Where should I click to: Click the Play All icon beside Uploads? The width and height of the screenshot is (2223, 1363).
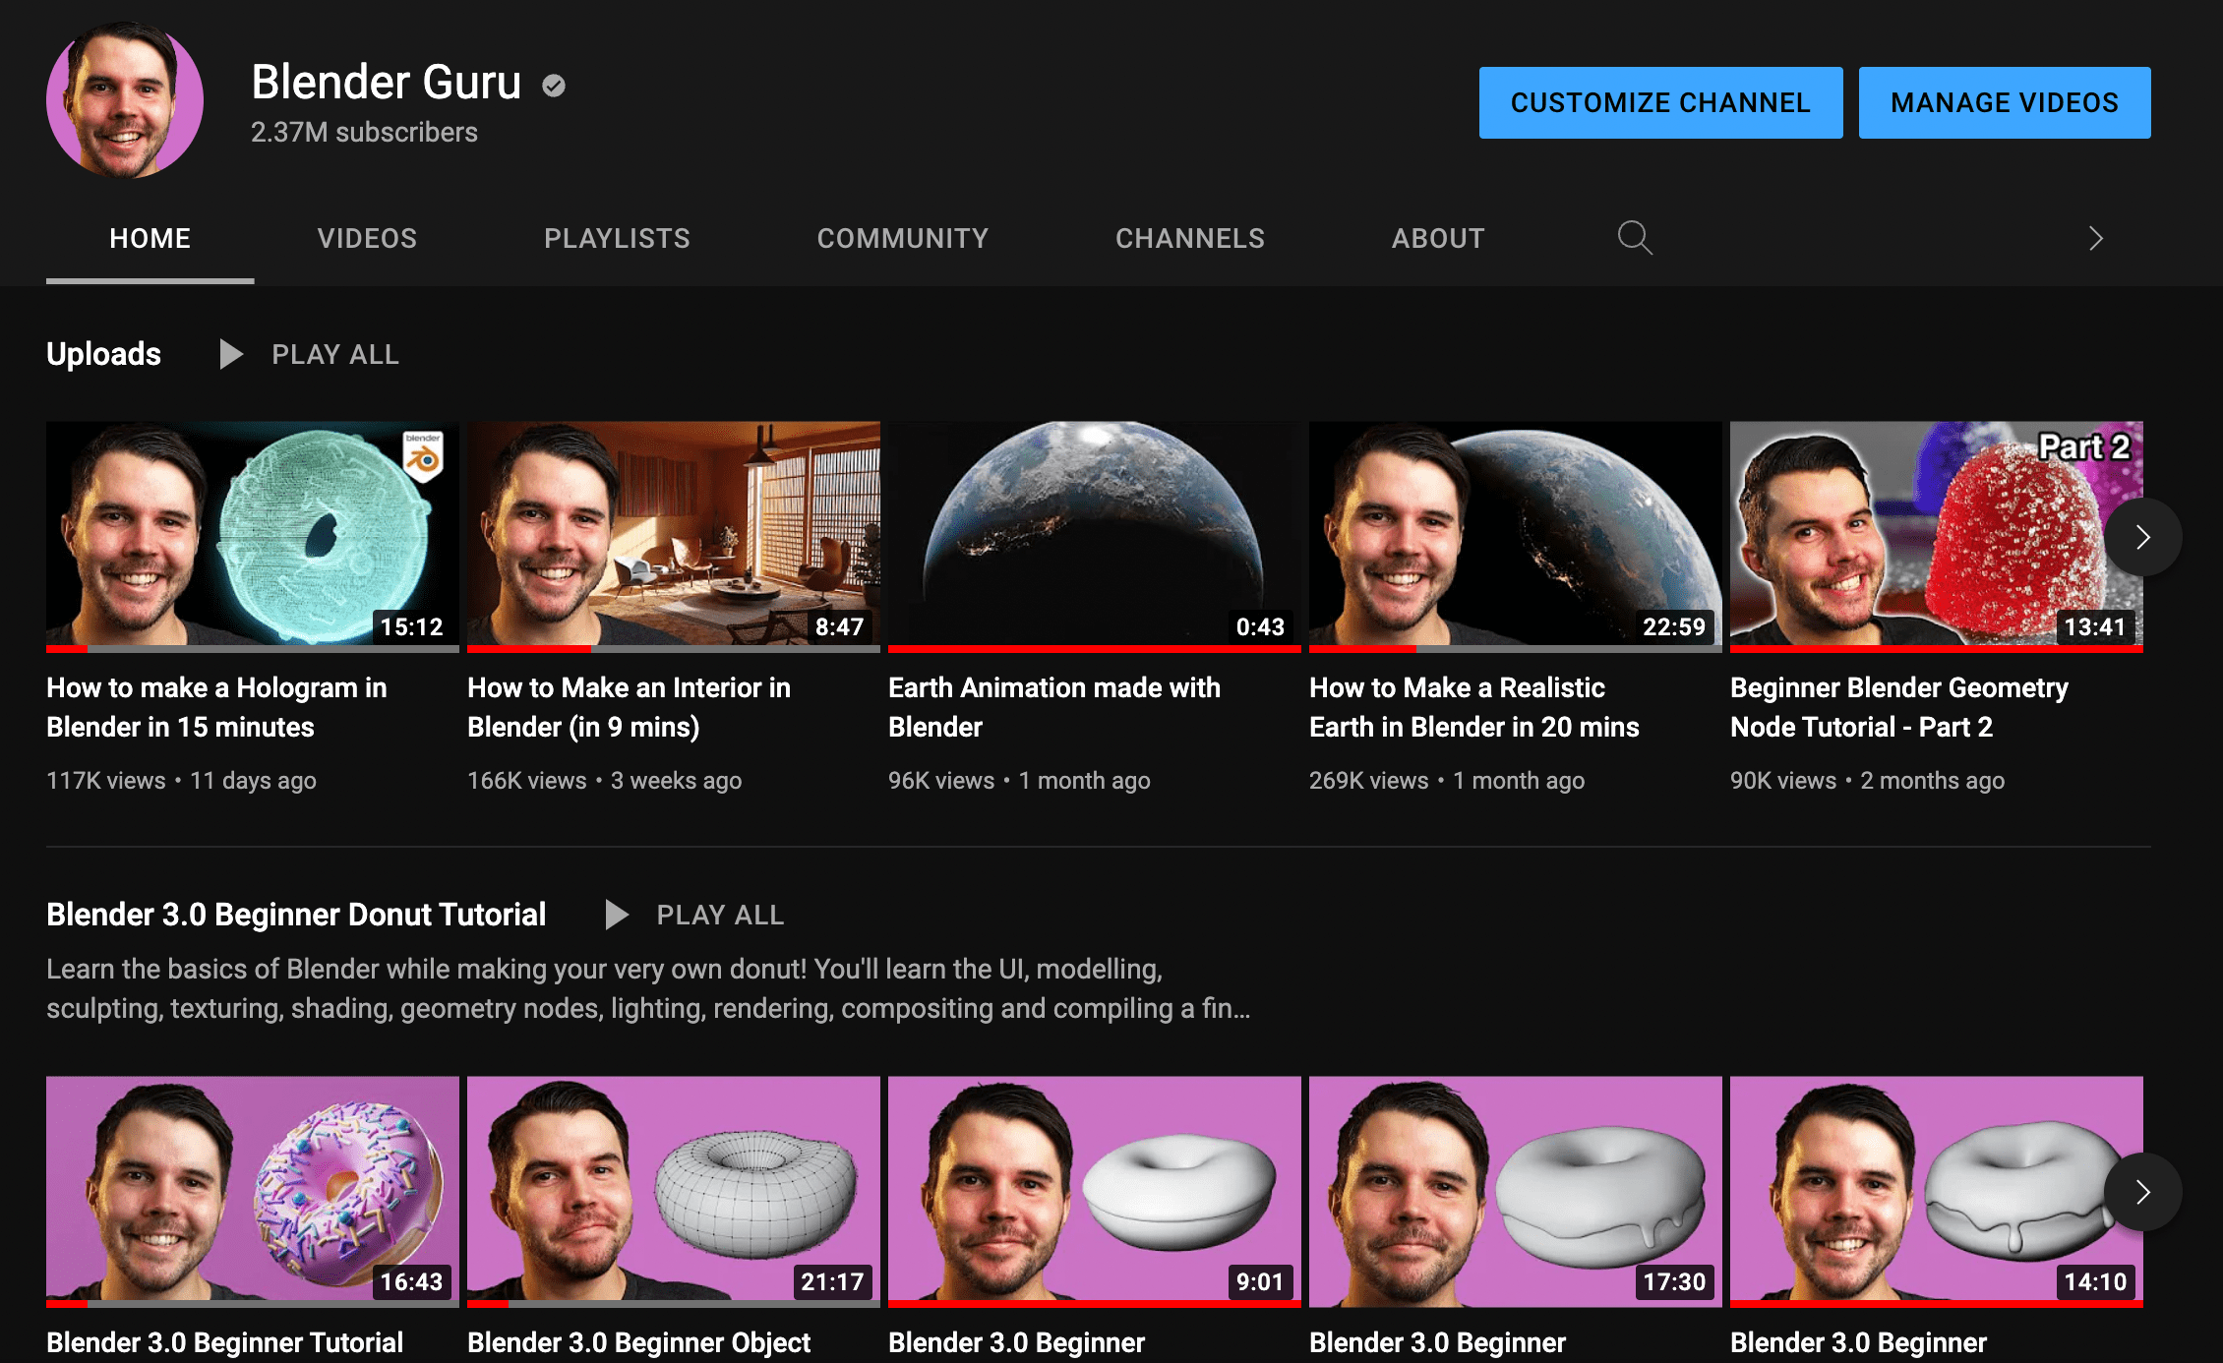click(x=231, y=354)
